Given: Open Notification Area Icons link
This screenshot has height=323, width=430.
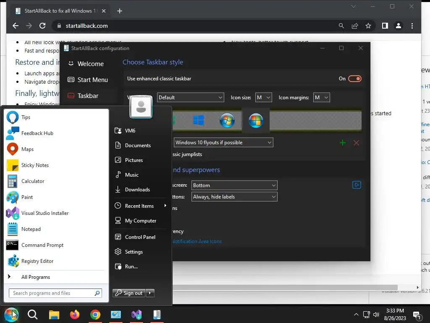Looking at the screenshot, I should click(x=197, y=241).
